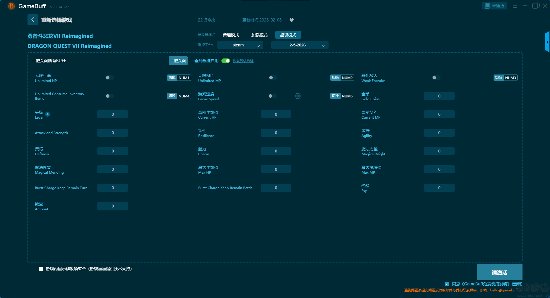Select the 普通模式 mode tab

(x=231, y=35)
